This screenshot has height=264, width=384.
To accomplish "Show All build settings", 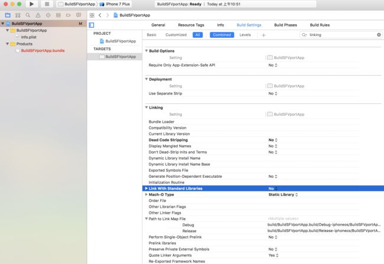I will coord(198,35).
